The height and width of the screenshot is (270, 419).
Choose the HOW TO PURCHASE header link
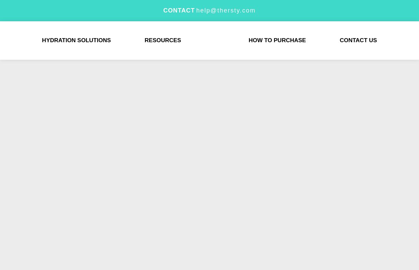[277, 40]
